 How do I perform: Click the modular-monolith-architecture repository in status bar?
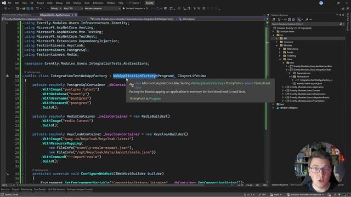tap(305, 195)
